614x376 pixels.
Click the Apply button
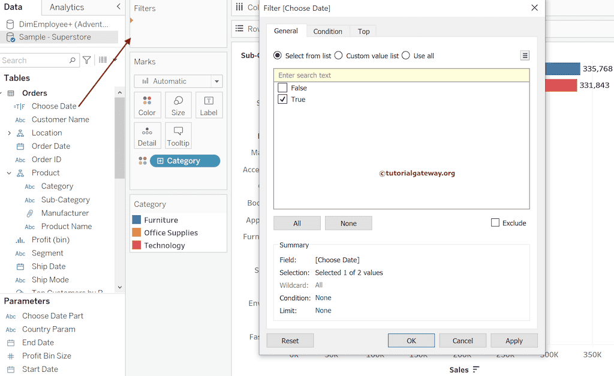[514, 341]
